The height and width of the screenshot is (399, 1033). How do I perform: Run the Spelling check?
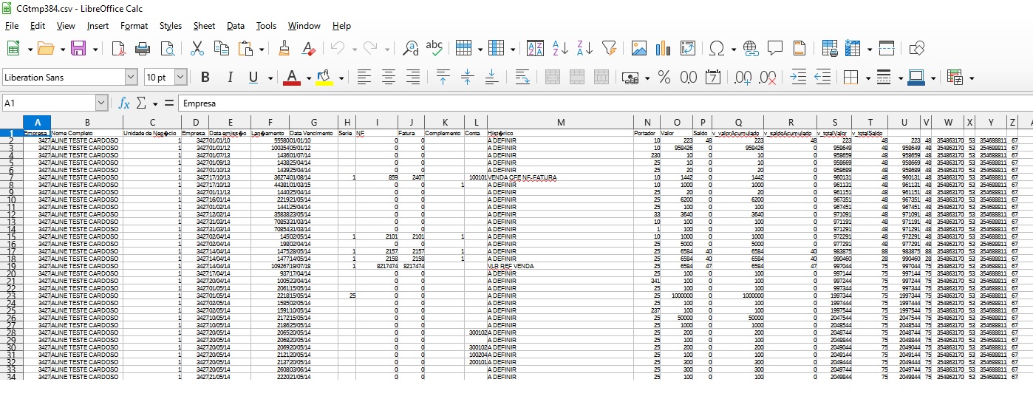click(x=434, y=49)
